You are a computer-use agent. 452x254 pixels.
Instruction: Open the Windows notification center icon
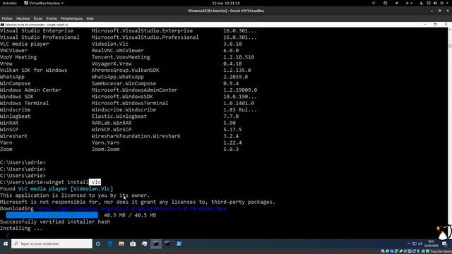(444, 244)
